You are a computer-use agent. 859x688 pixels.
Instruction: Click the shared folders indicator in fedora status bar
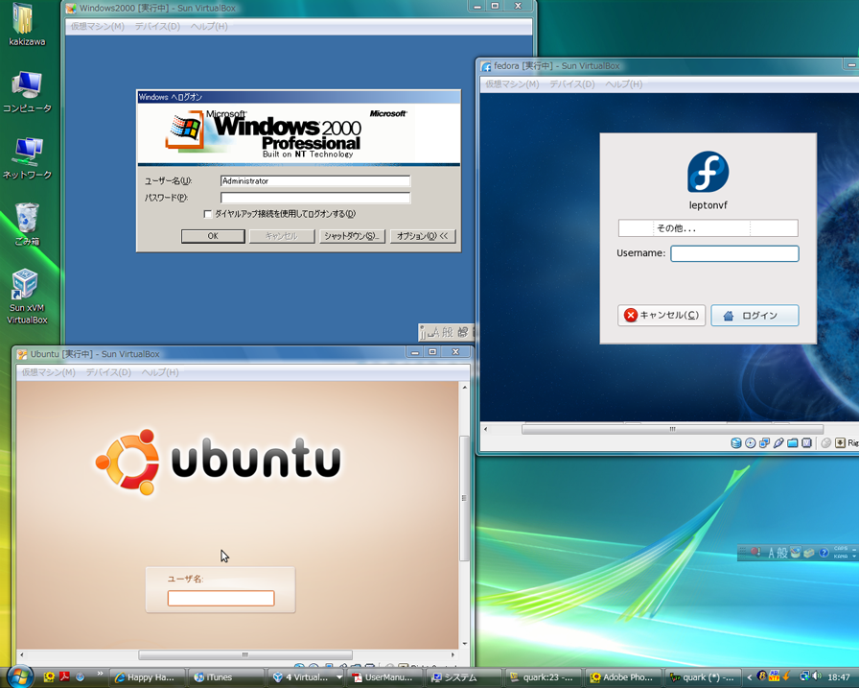[793, 443]
